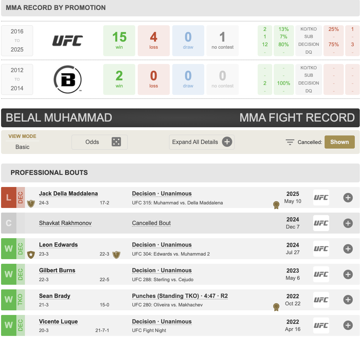Open Shavkat Rakhmonov's fighter page
The height and width of the screenshot is (337, 363).
[x=65, y=223]
